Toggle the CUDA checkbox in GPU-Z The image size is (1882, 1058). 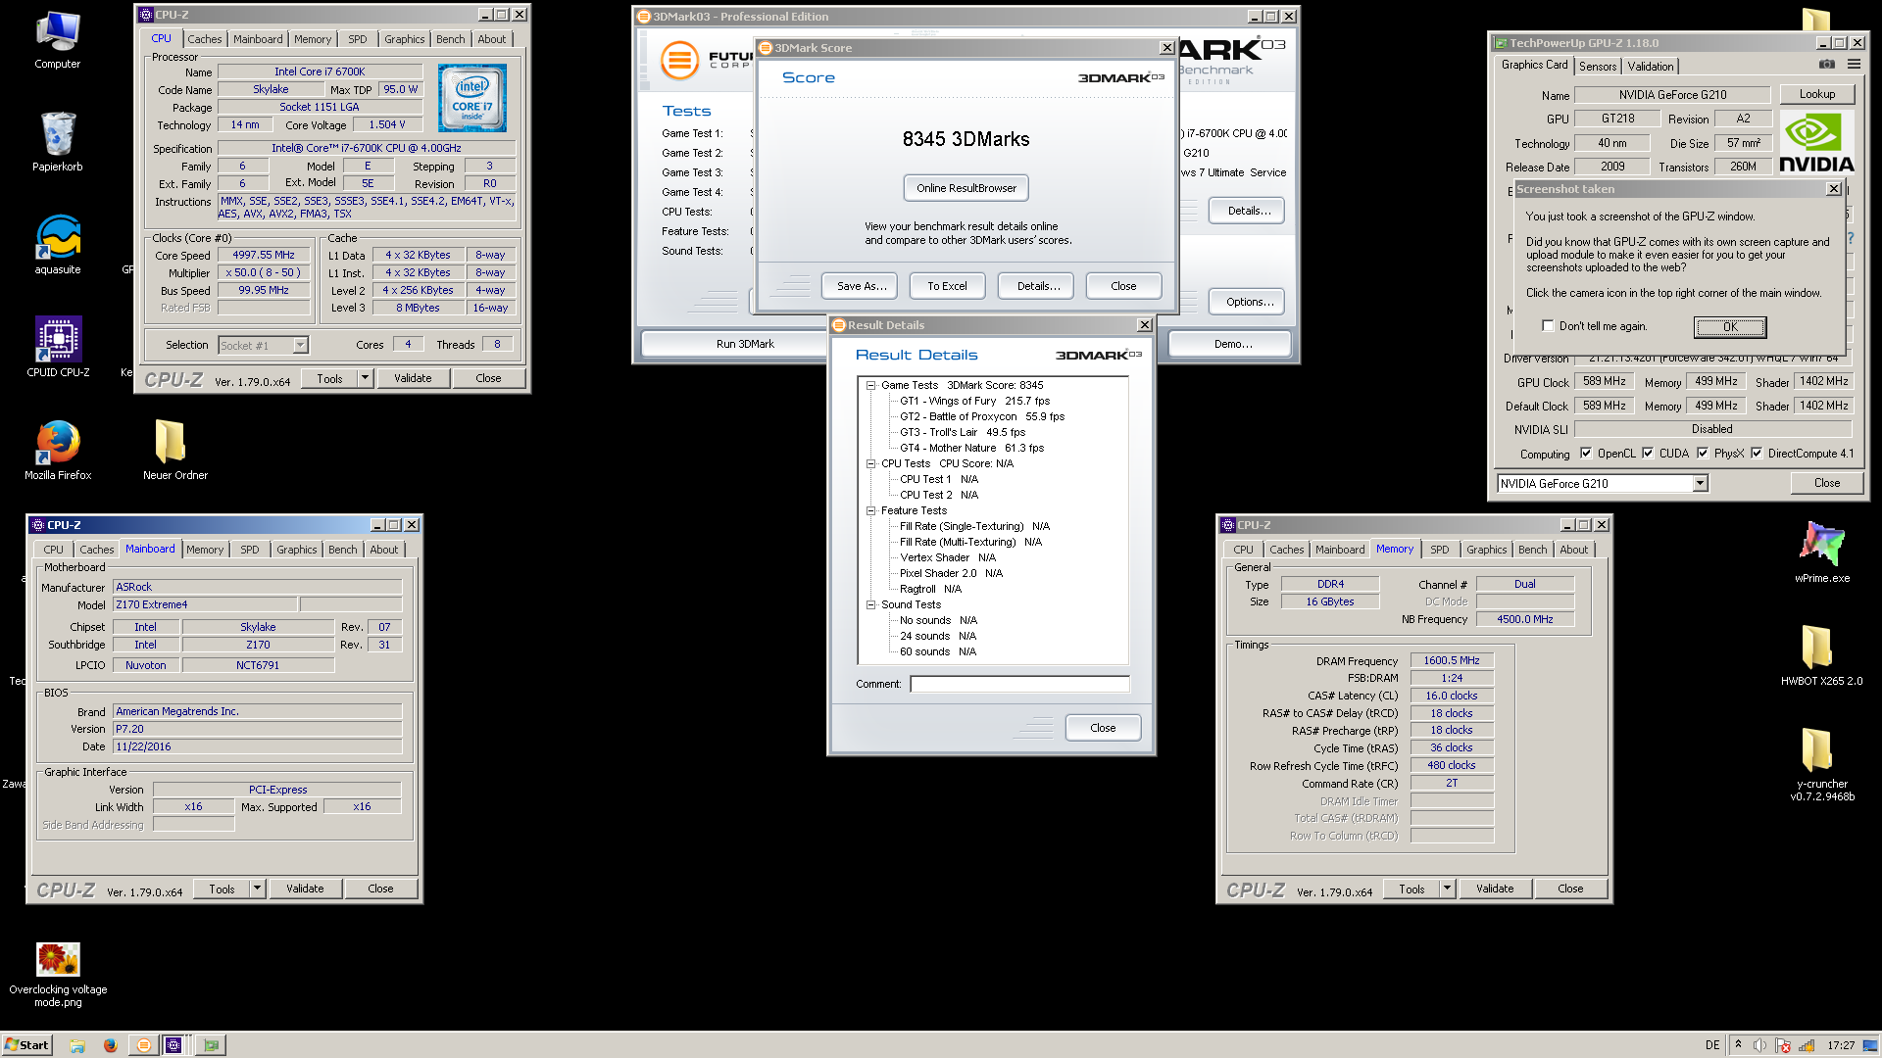(1648, 454)
